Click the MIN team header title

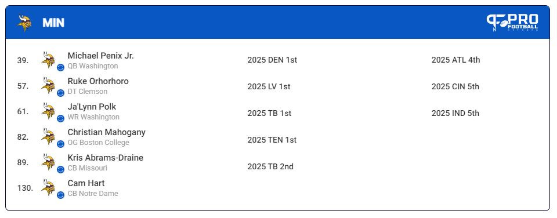point(53,23)
